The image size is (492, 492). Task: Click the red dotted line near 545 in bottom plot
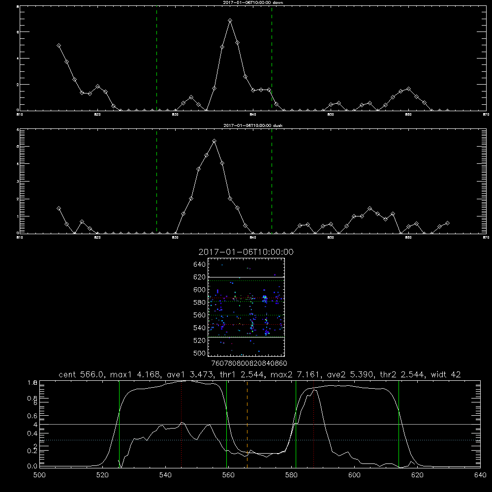[x=182, y=424]
